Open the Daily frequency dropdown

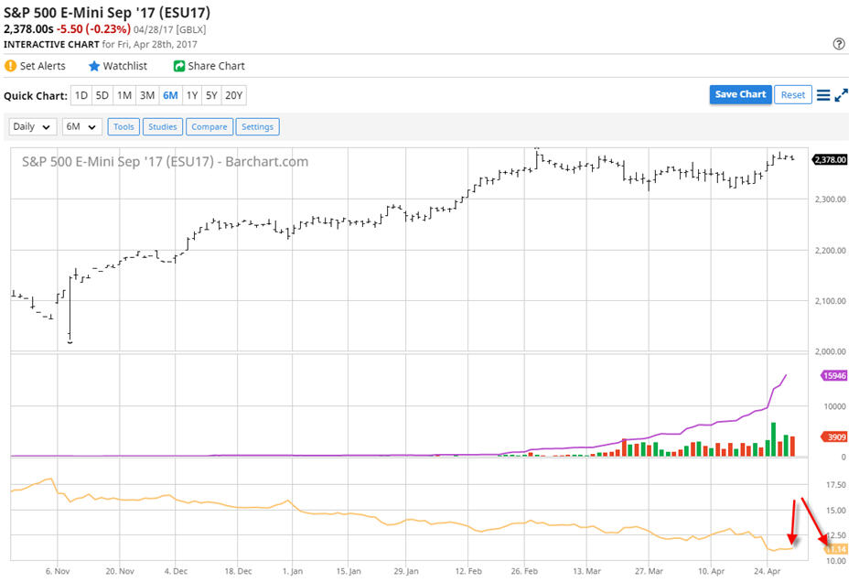pyautogui.click(x=32, y=126)
